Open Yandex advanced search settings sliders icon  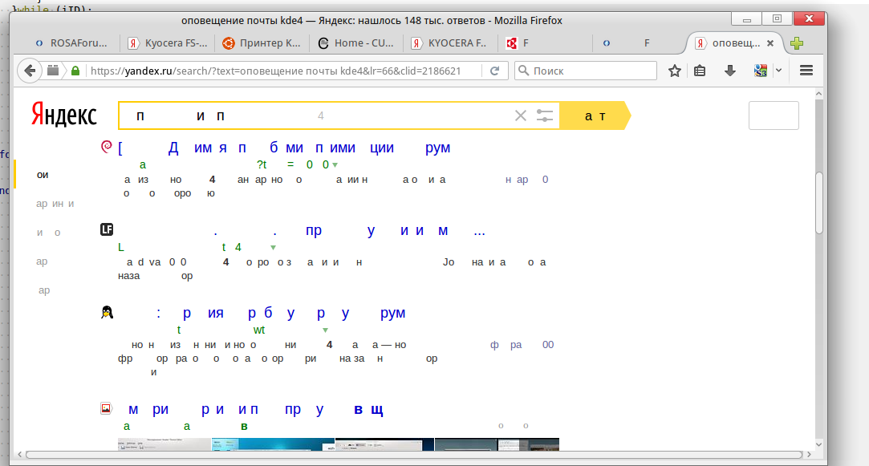pos(545,115)
